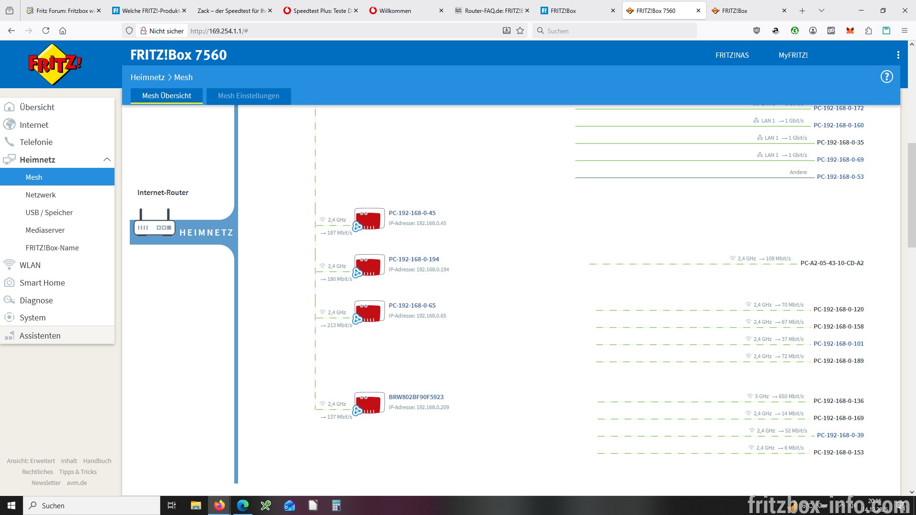
Task: Click the Heimnetz breadcrumb link
Action: 147,77
